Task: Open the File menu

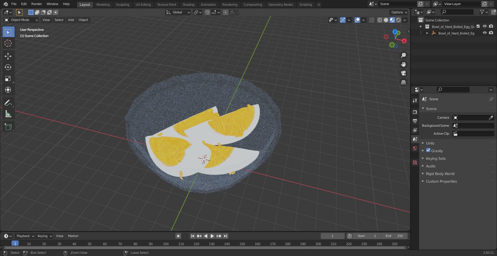Action: (14, 4)
